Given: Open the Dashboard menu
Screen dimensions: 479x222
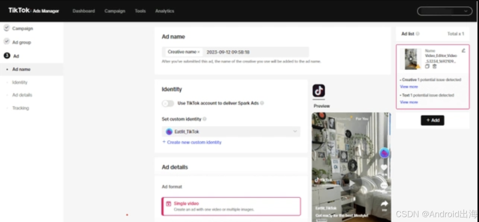Looking at the screenshot, I should click(84, 11).
